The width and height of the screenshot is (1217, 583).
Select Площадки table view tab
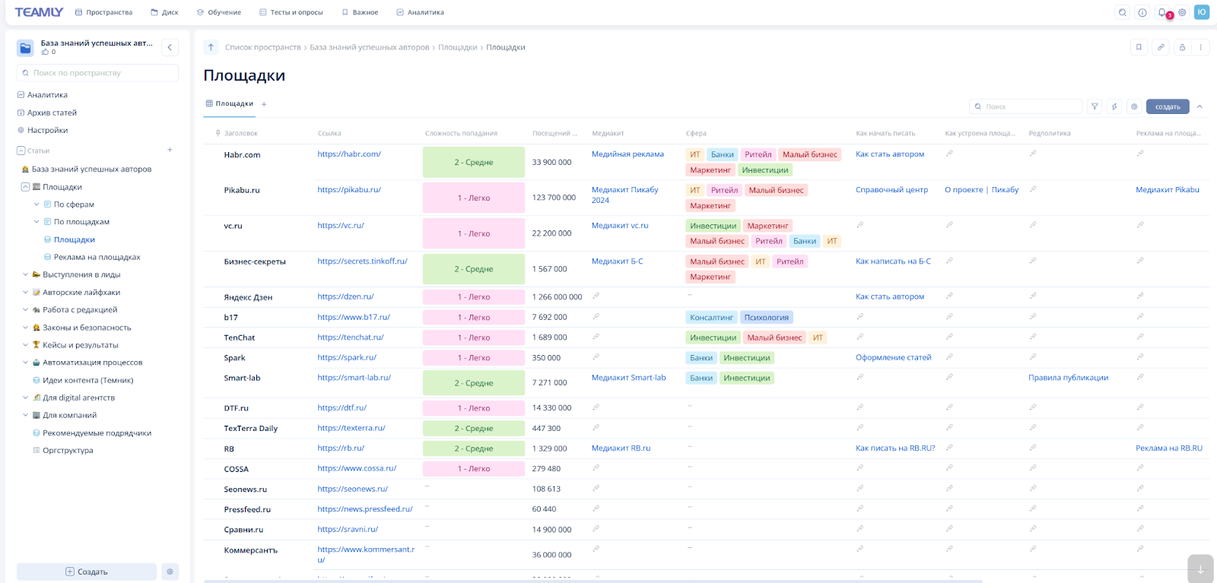pos(230,103)
